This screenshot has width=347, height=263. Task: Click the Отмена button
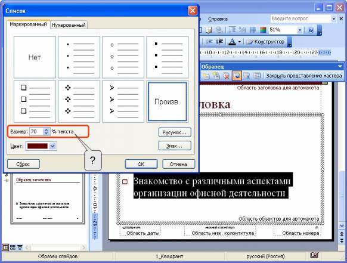point(179,164)
